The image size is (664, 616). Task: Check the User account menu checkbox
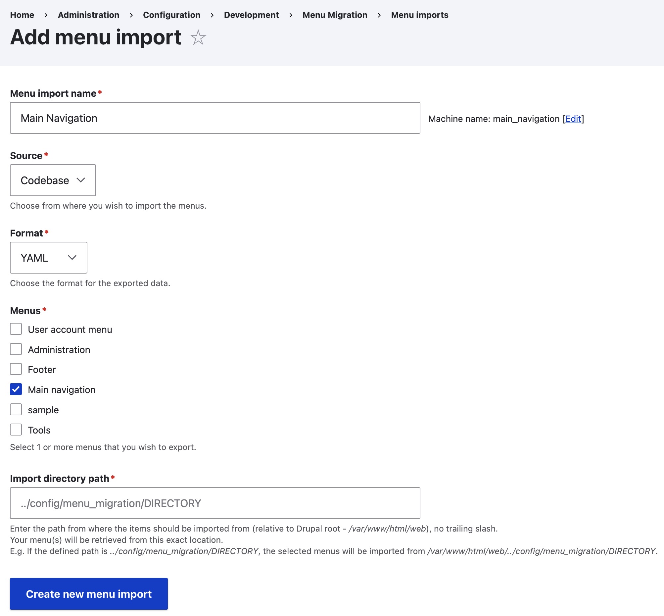[x=16, y=329]
